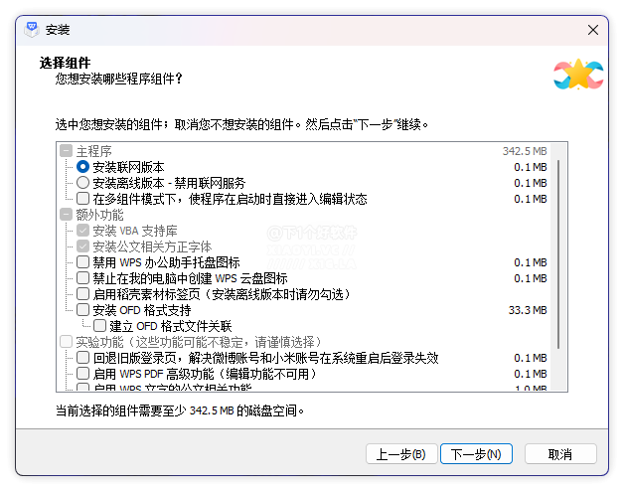This screenshot has height=491, width=624.
Task: Enable 在多组件模式下直接进入编辑状态 checkbox
Action: click(82, 199)
